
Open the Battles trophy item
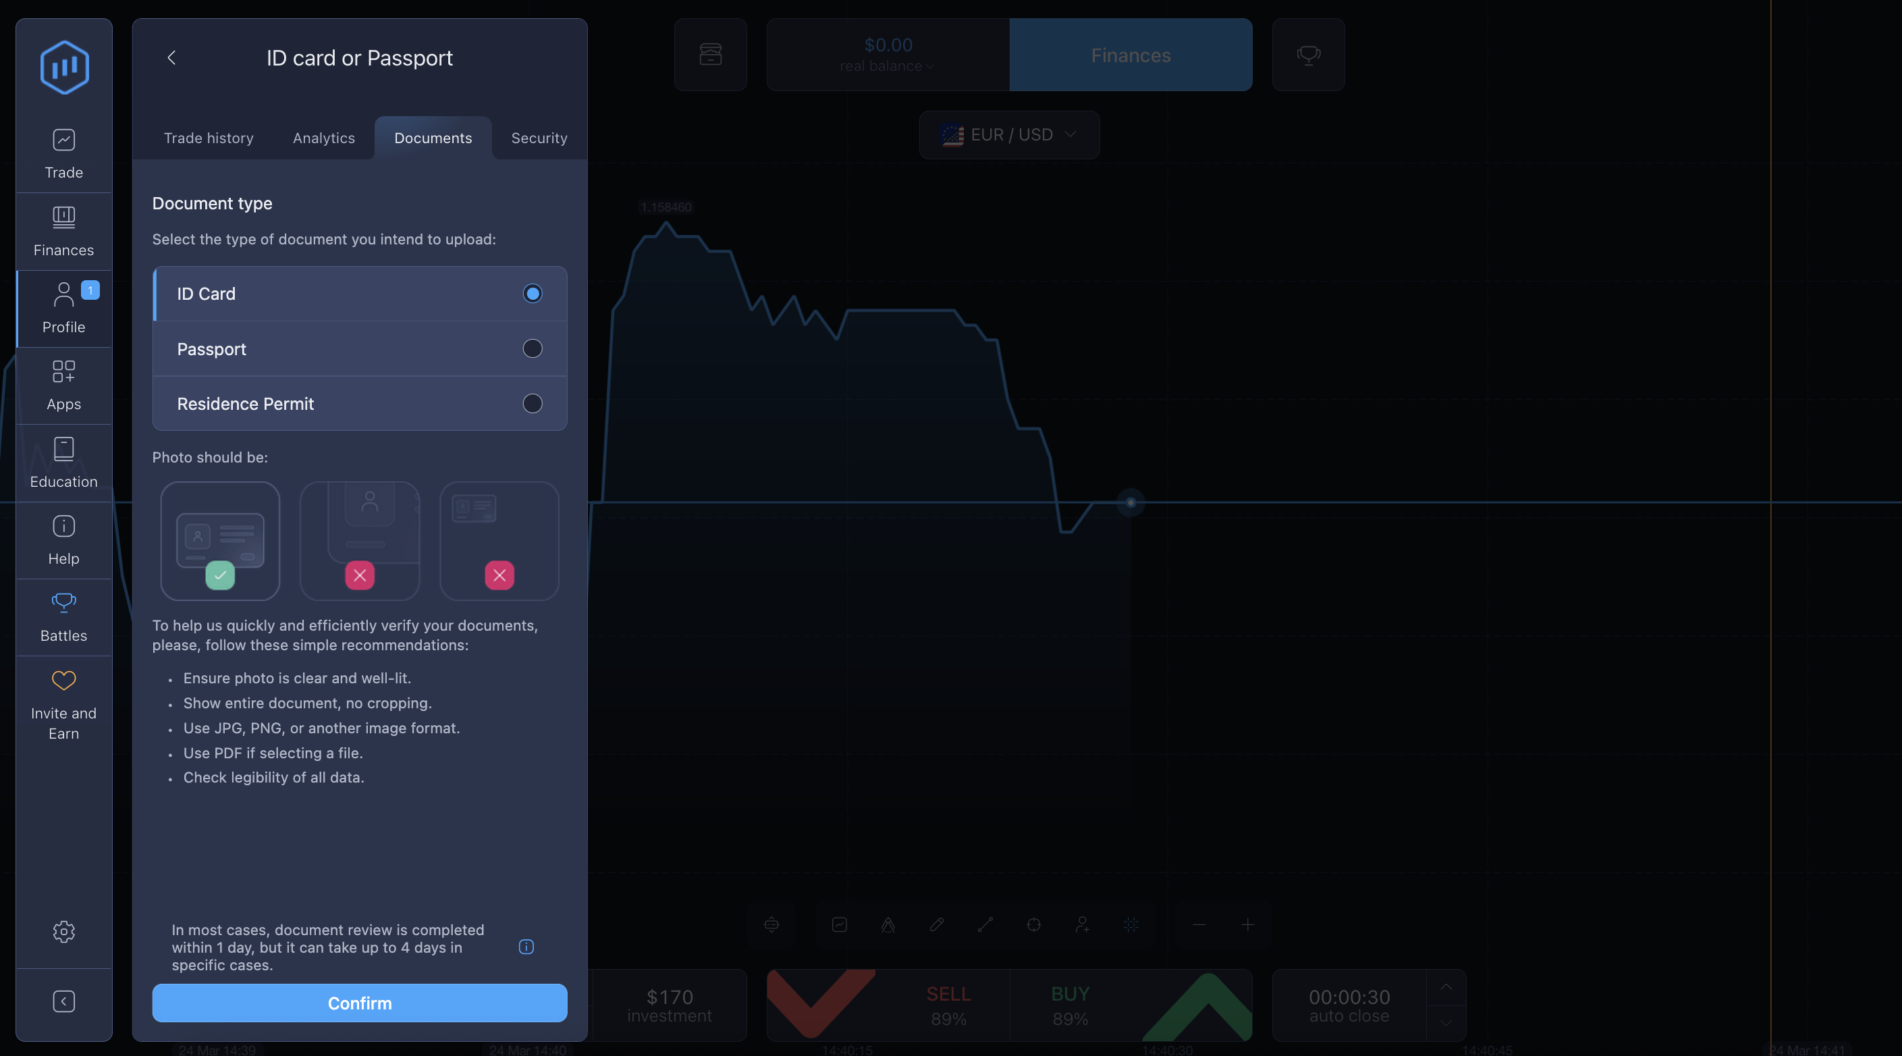(x=63, y=617)
